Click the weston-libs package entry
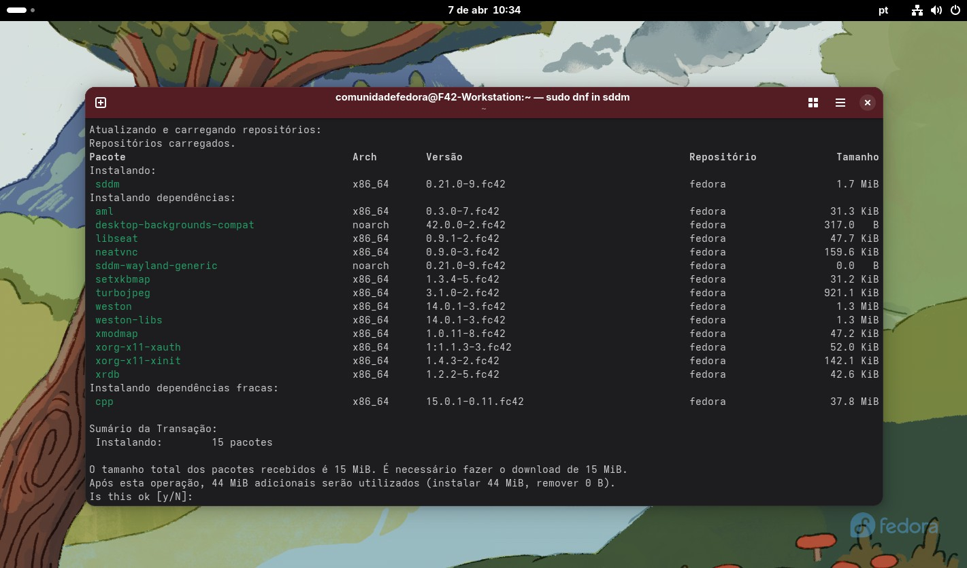The width and height of the screenshot is (967, 568). tap(129, 320)
